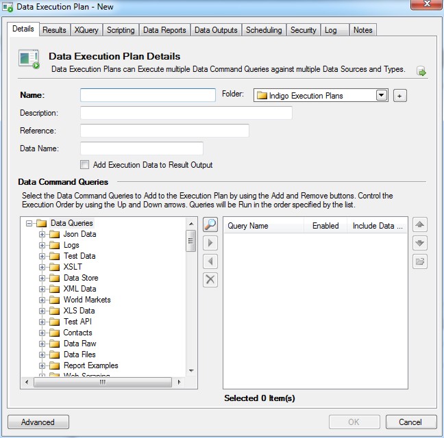
Task: Click the green arrow icon under header
Action: pos(421,71)
